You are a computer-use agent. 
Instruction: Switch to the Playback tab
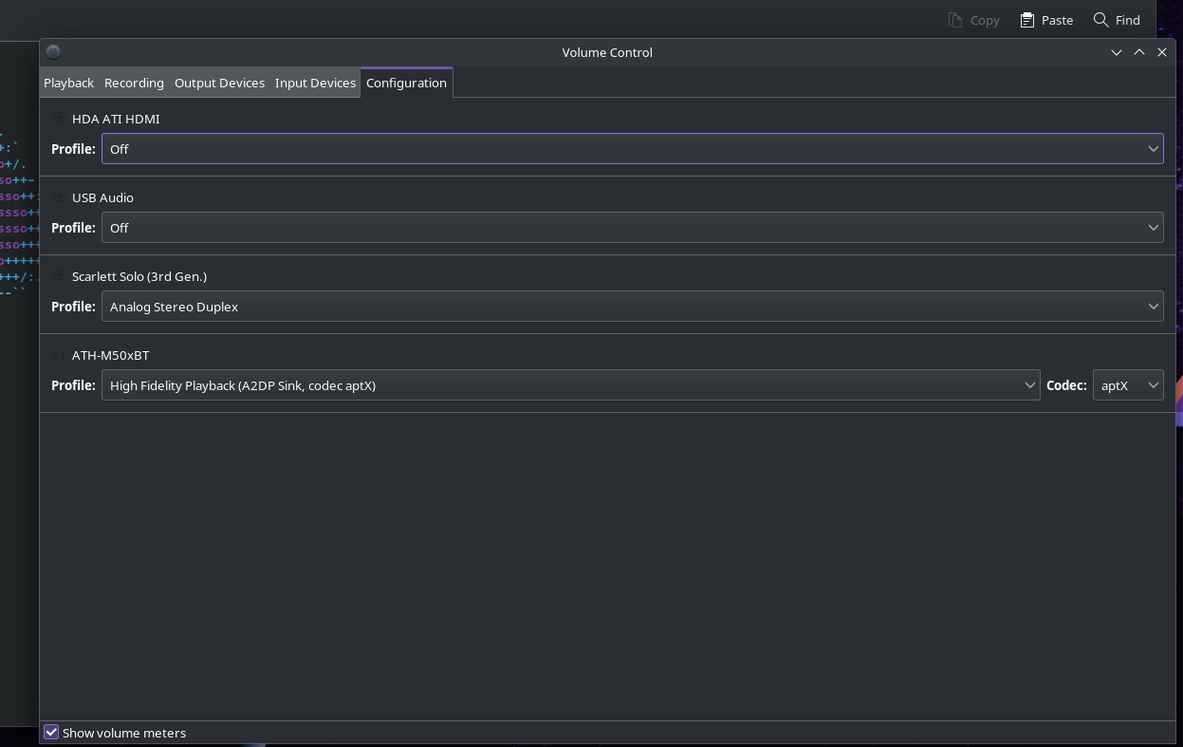click(x=68, y=83)
